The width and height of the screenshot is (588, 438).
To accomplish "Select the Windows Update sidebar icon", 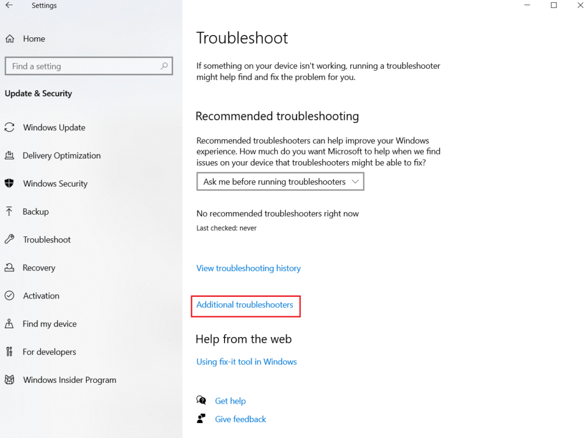I will 10,127.
